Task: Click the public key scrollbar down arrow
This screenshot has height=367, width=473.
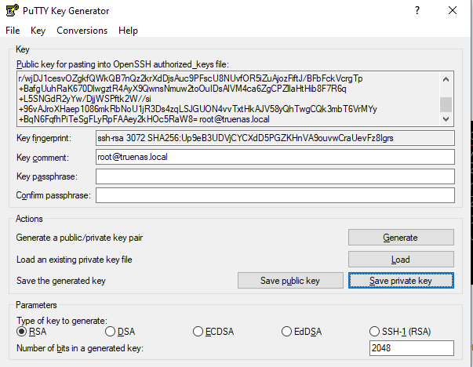Action: tap(446, 119)
